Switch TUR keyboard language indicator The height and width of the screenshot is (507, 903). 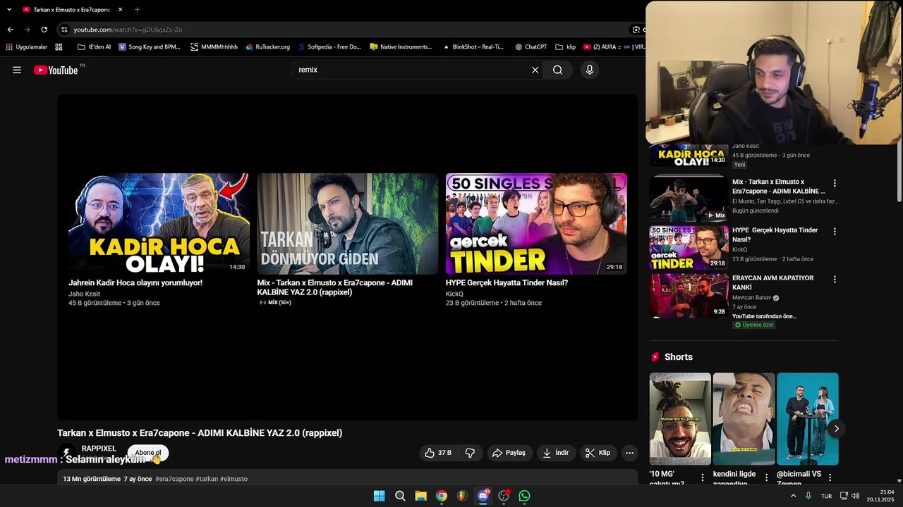[826, 496]
